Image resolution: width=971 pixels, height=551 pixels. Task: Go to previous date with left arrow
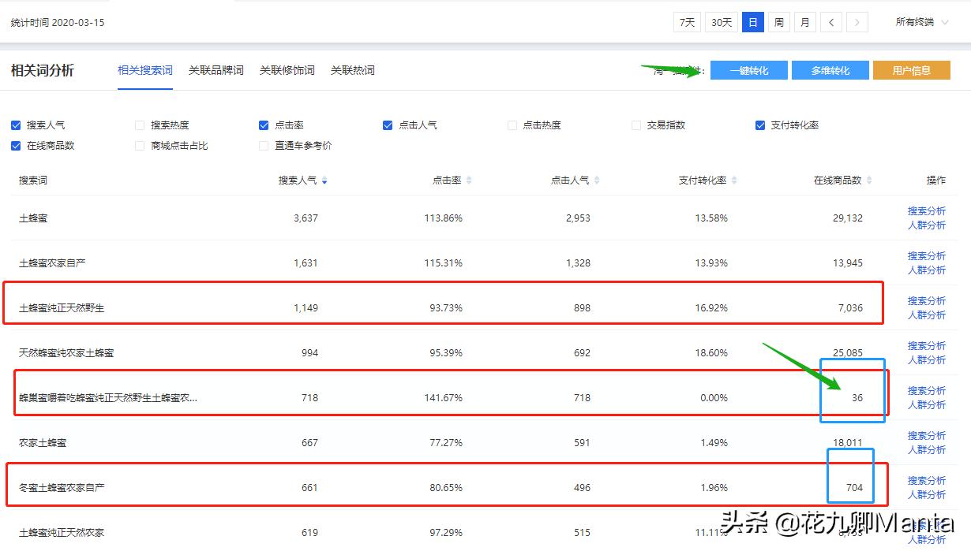tap(830, 22)
